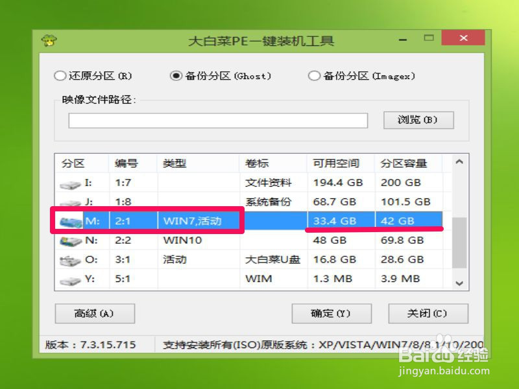The height and width of the screenshot is (389, 519).
Task: Click the 高级 (A) advanced button
Action: tap(95, 313)
